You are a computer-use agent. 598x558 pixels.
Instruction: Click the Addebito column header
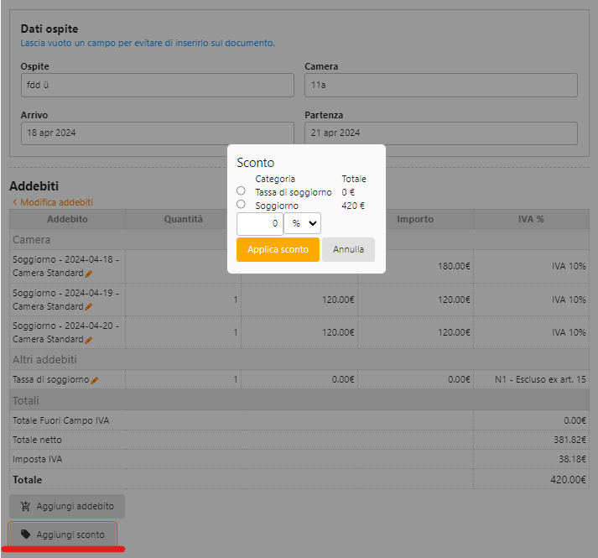(67, 219)
